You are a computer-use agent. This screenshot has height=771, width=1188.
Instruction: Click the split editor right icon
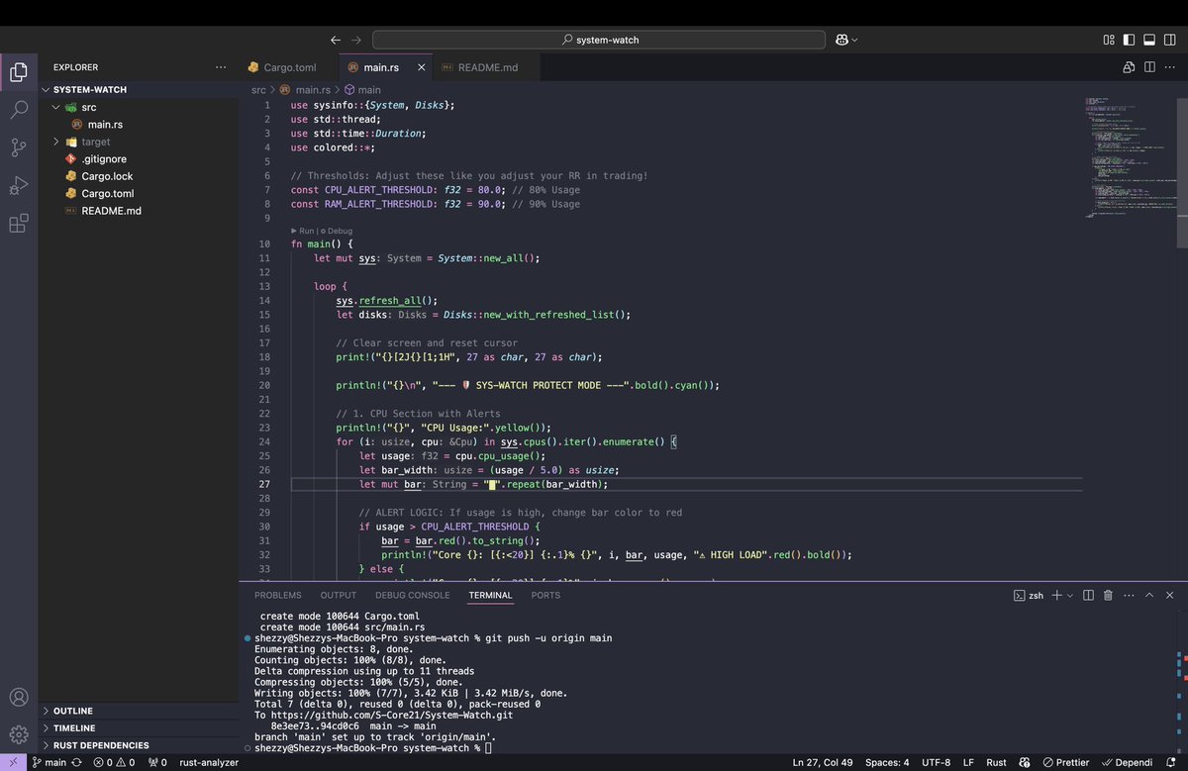(1149, 67)
